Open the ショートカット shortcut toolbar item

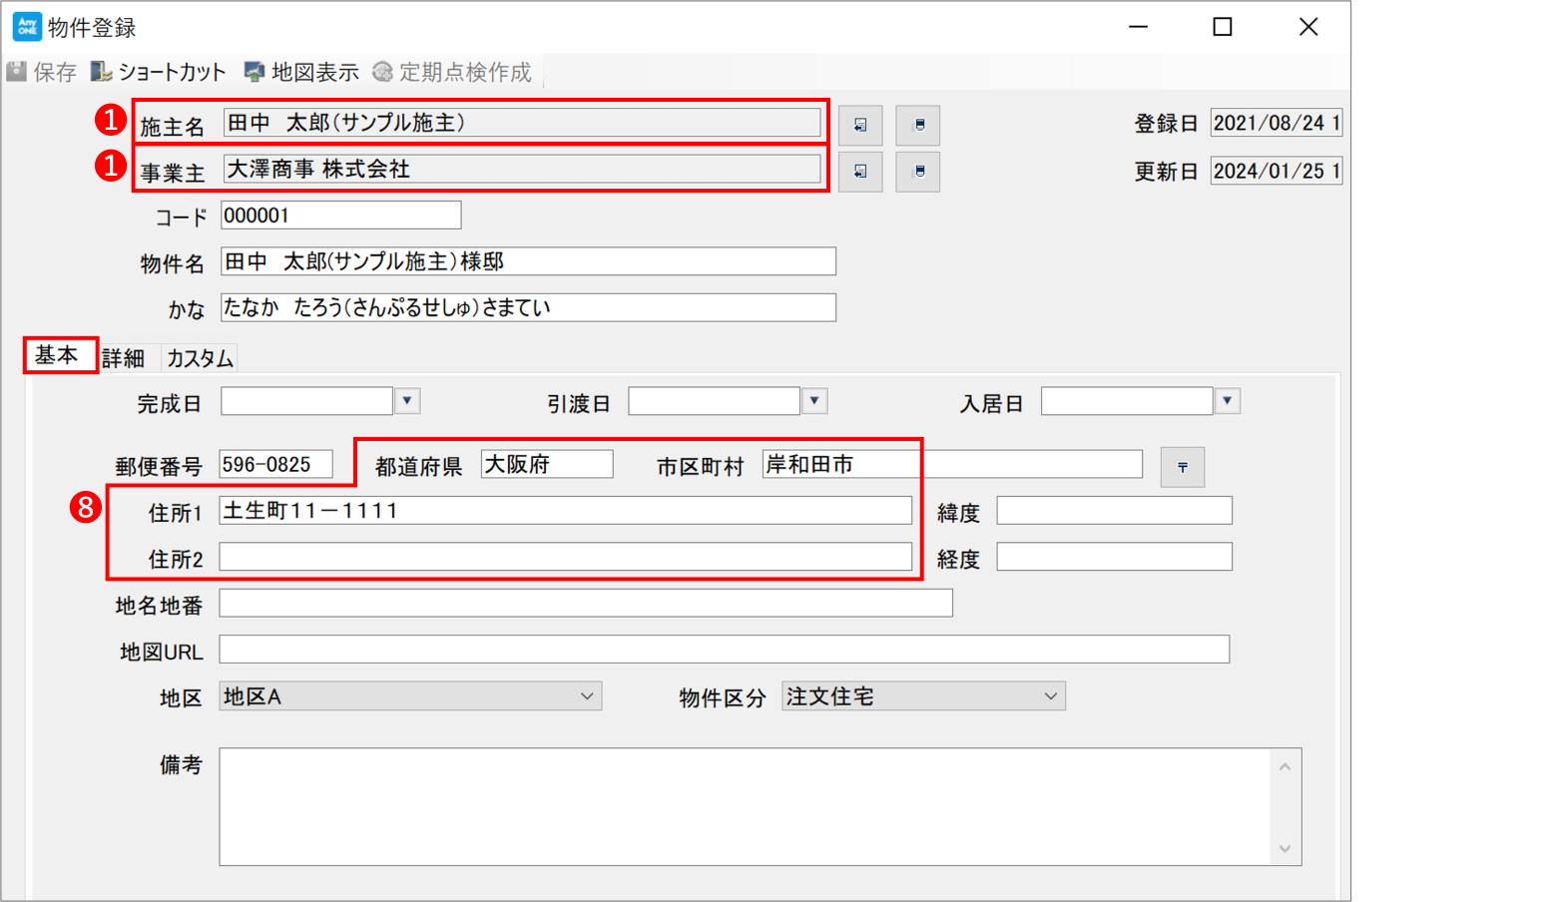(101, 72)
